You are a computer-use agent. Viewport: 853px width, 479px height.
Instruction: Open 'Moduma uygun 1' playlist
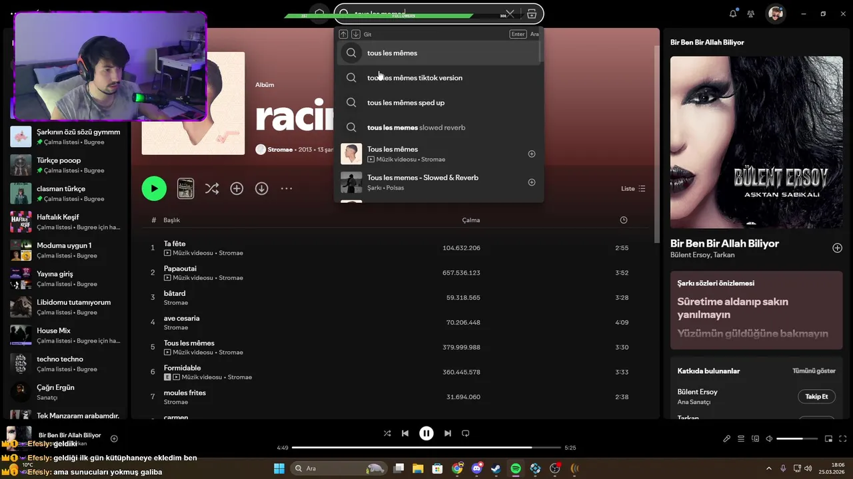pos(67,250)
